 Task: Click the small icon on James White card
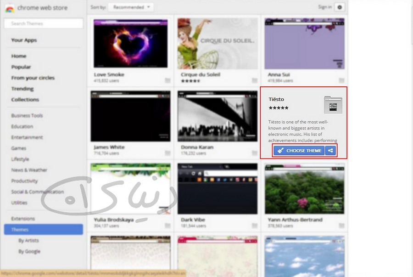[x=167, y=153]
